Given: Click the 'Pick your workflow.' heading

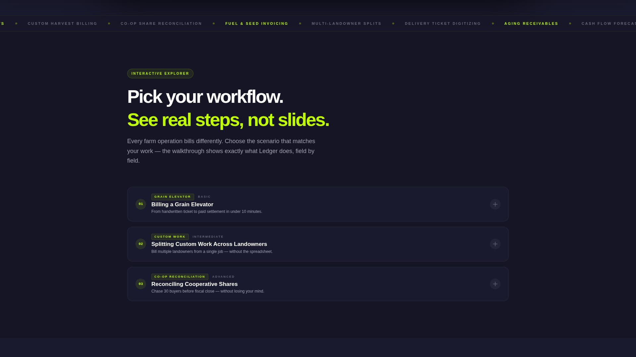Looking at the screenshot, I should click(205, 97).
